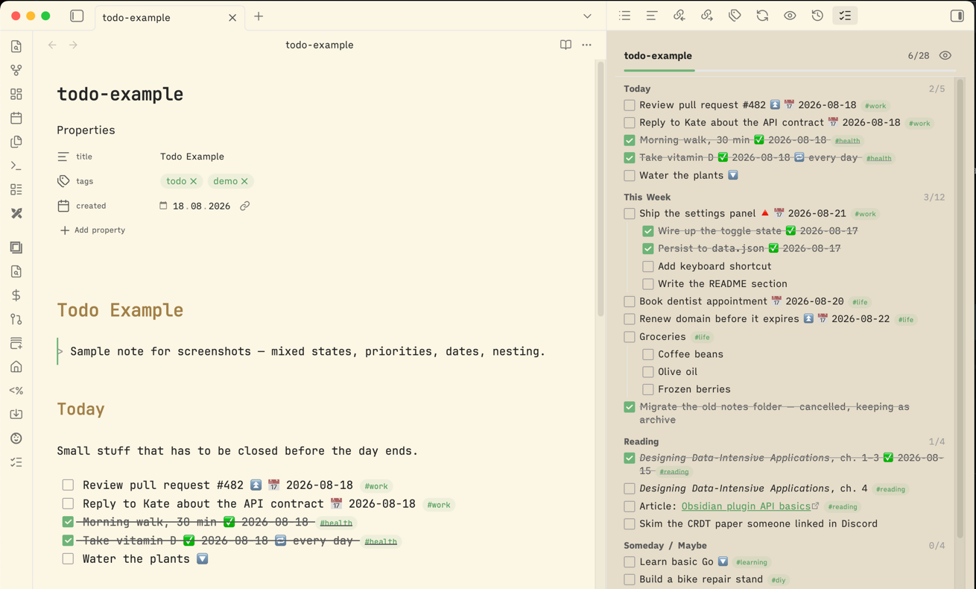The height and width of the screenshot is (589, 976).
Task: Close the todo-example tab
Action: [x=232, y=17]
